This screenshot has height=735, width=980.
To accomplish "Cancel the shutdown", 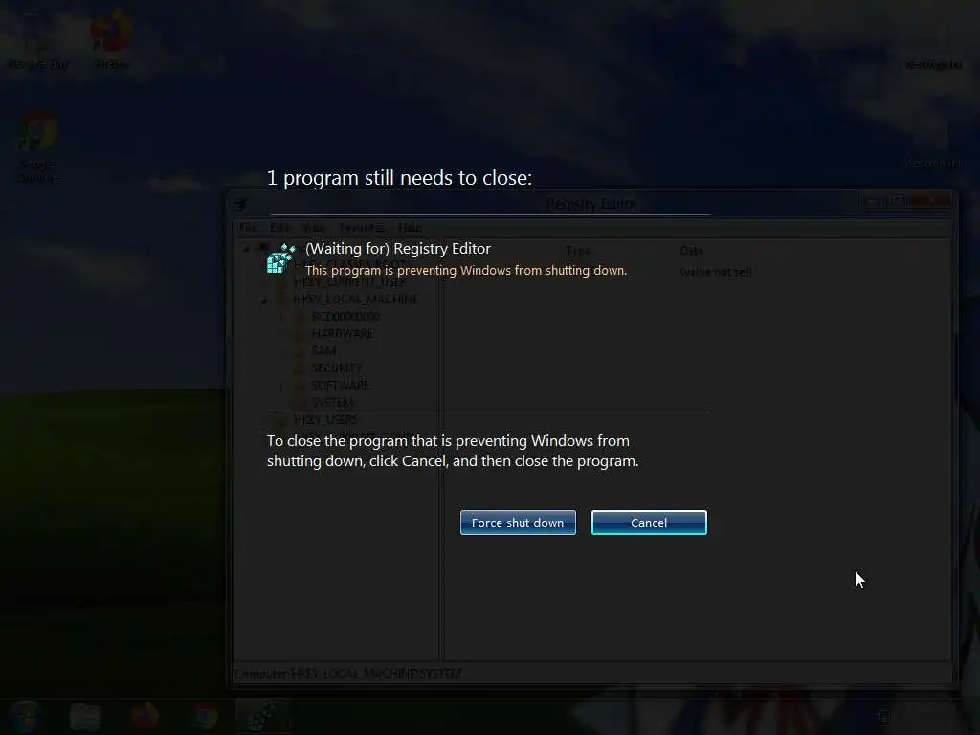I will (649, 523).
